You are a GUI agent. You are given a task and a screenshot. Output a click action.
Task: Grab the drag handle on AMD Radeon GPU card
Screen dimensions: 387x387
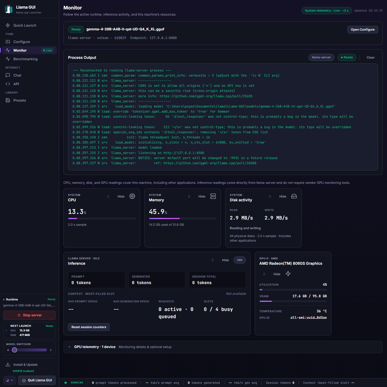pos(264,274)
